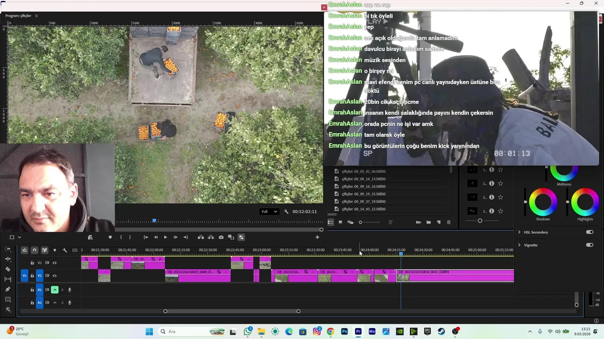This screenshot has width=604, height=339.
Task: Open WhatsApp from the taskbar
Action: point(248,331)
